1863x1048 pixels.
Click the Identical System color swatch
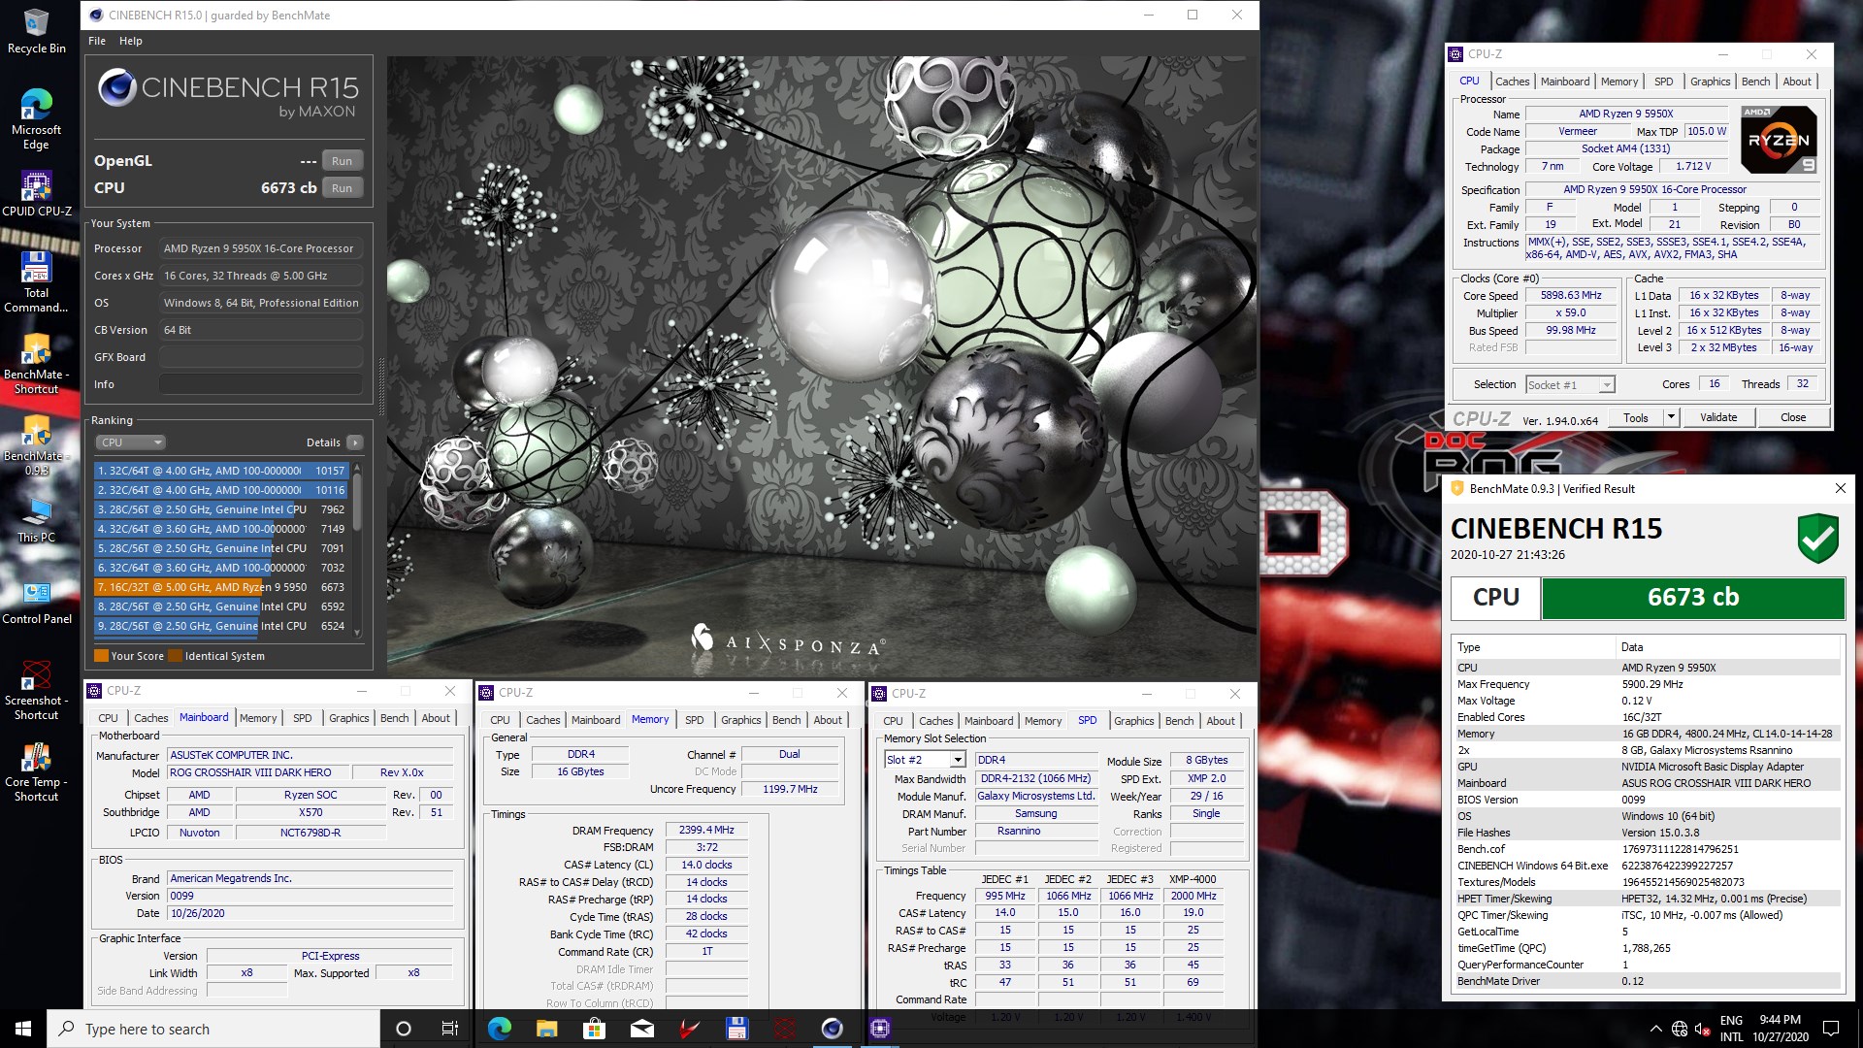175,656
